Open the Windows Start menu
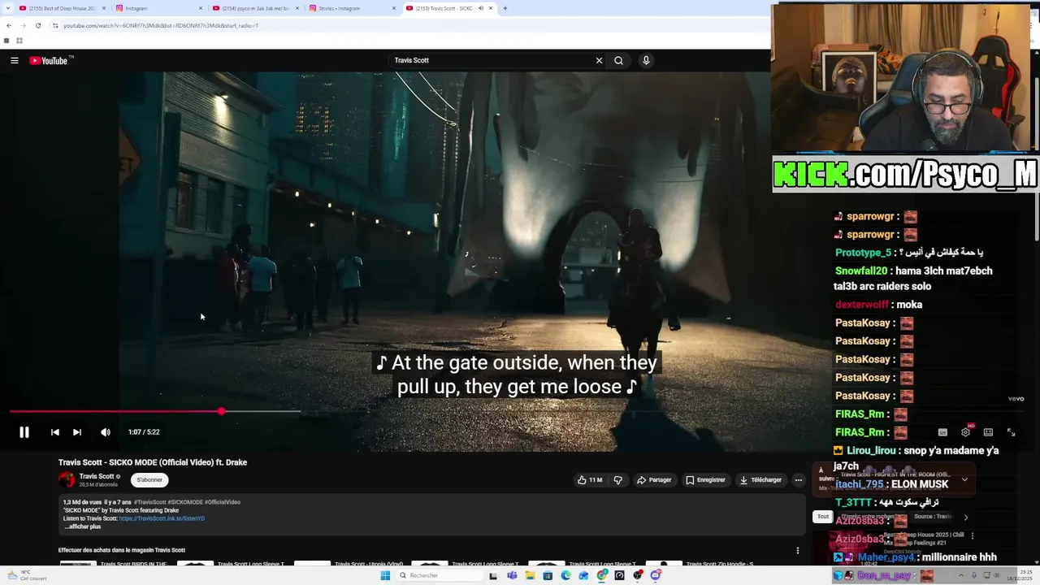 385,575
